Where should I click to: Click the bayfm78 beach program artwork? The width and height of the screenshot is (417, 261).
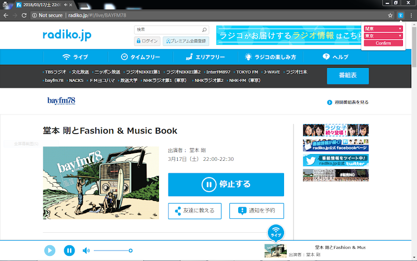pos(101,183)
